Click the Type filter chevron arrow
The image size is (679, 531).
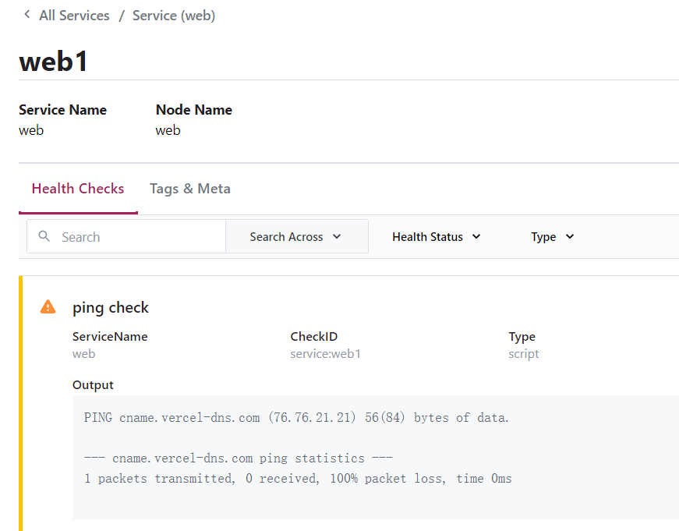point(570,236)
